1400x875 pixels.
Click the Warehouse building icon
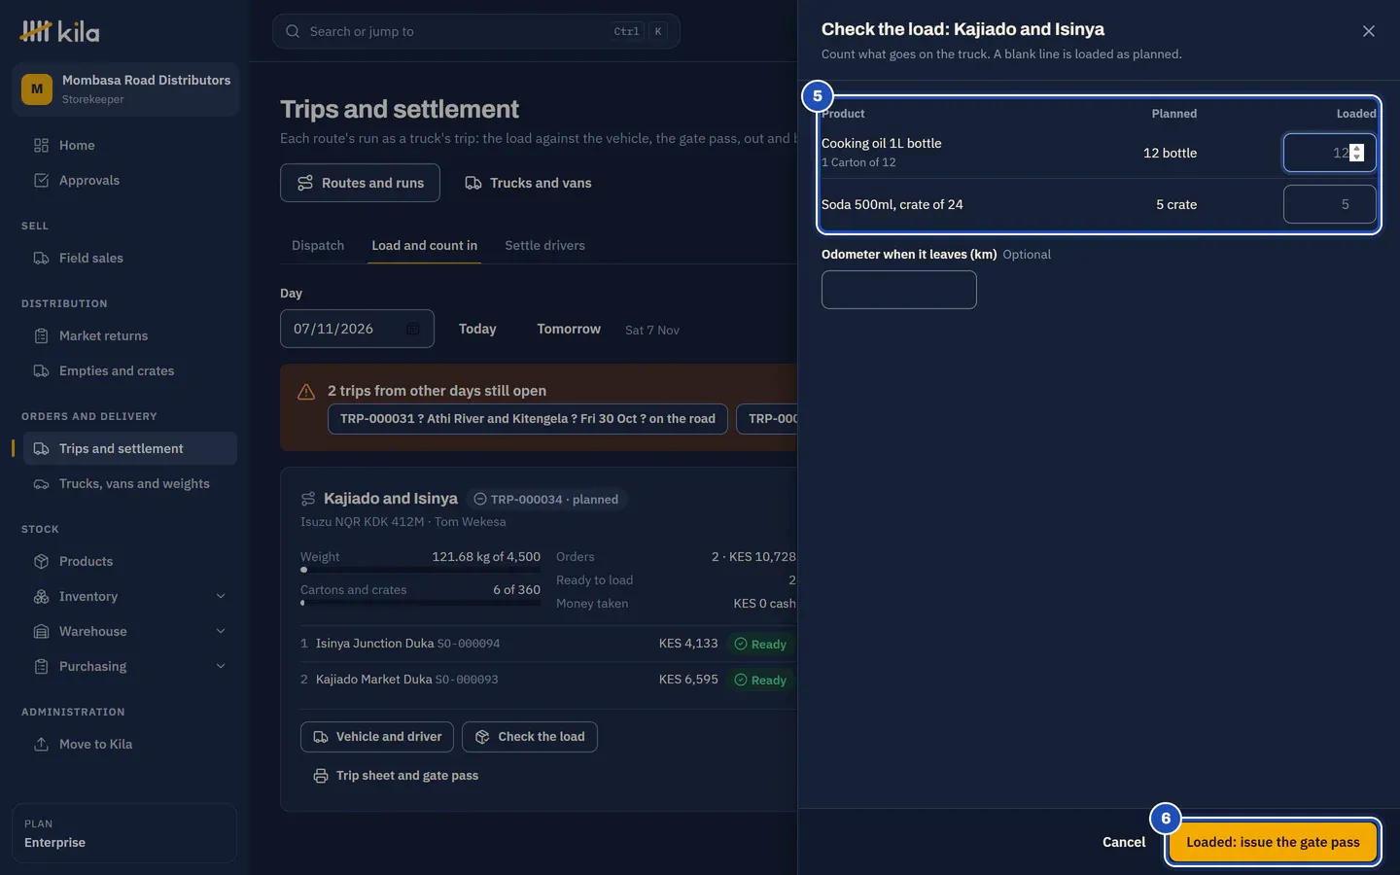point(41,631)
